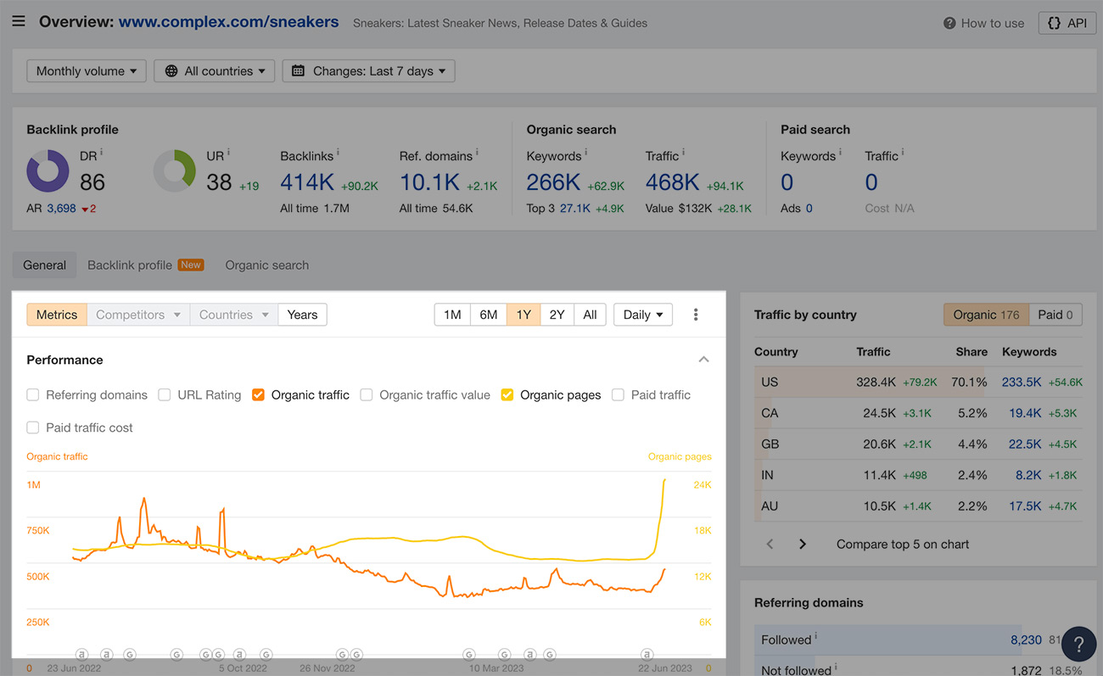1103x676 pixels.
Task: Open the 10.1K referring domains link
Action: tap(429, 182)
